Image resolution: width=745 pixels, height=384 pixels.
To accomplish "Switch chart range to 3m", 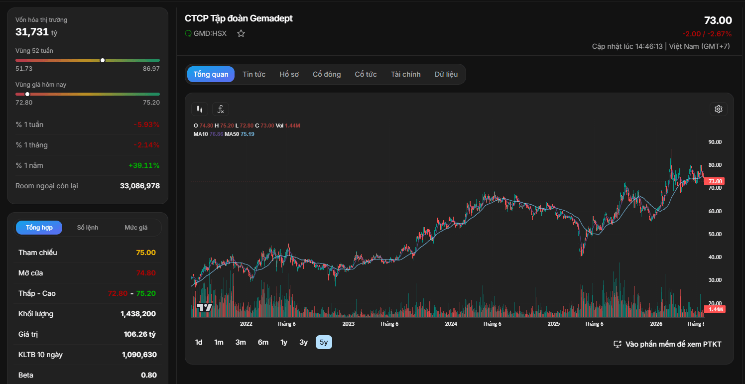I will coord(241,342).
